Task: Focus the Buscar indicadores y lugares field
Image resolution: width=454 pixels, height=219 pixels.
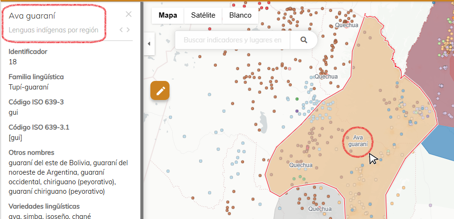Action: [232, 40]
